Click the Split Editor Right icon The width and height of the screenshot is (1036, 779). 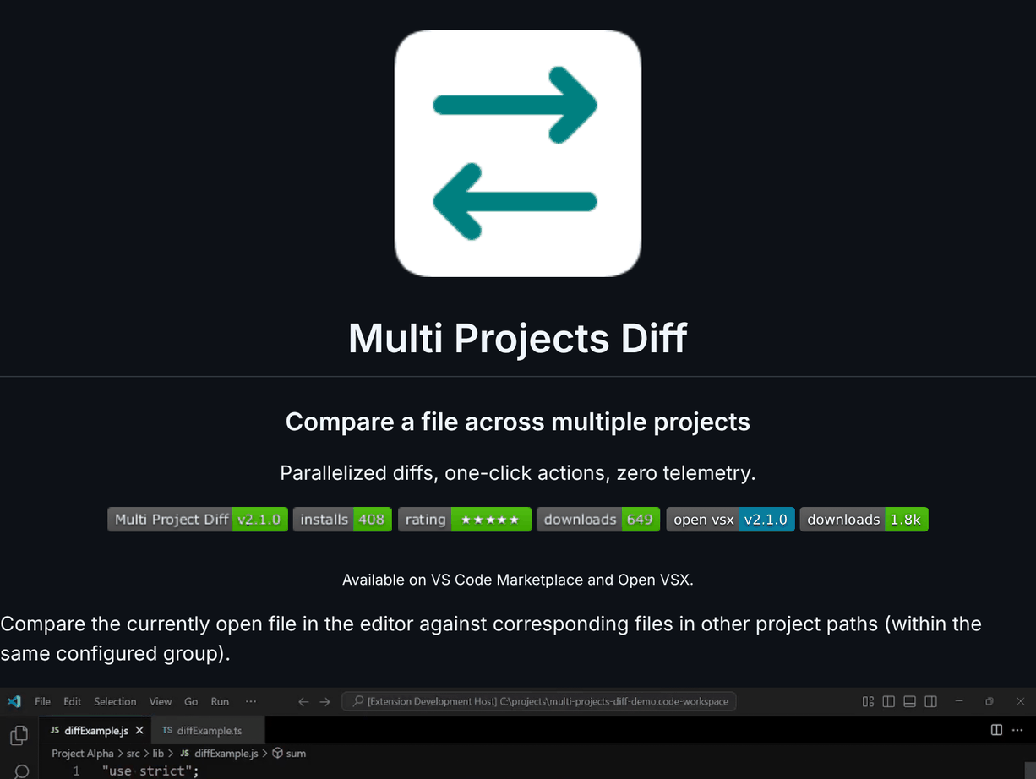tap(996, 730)
